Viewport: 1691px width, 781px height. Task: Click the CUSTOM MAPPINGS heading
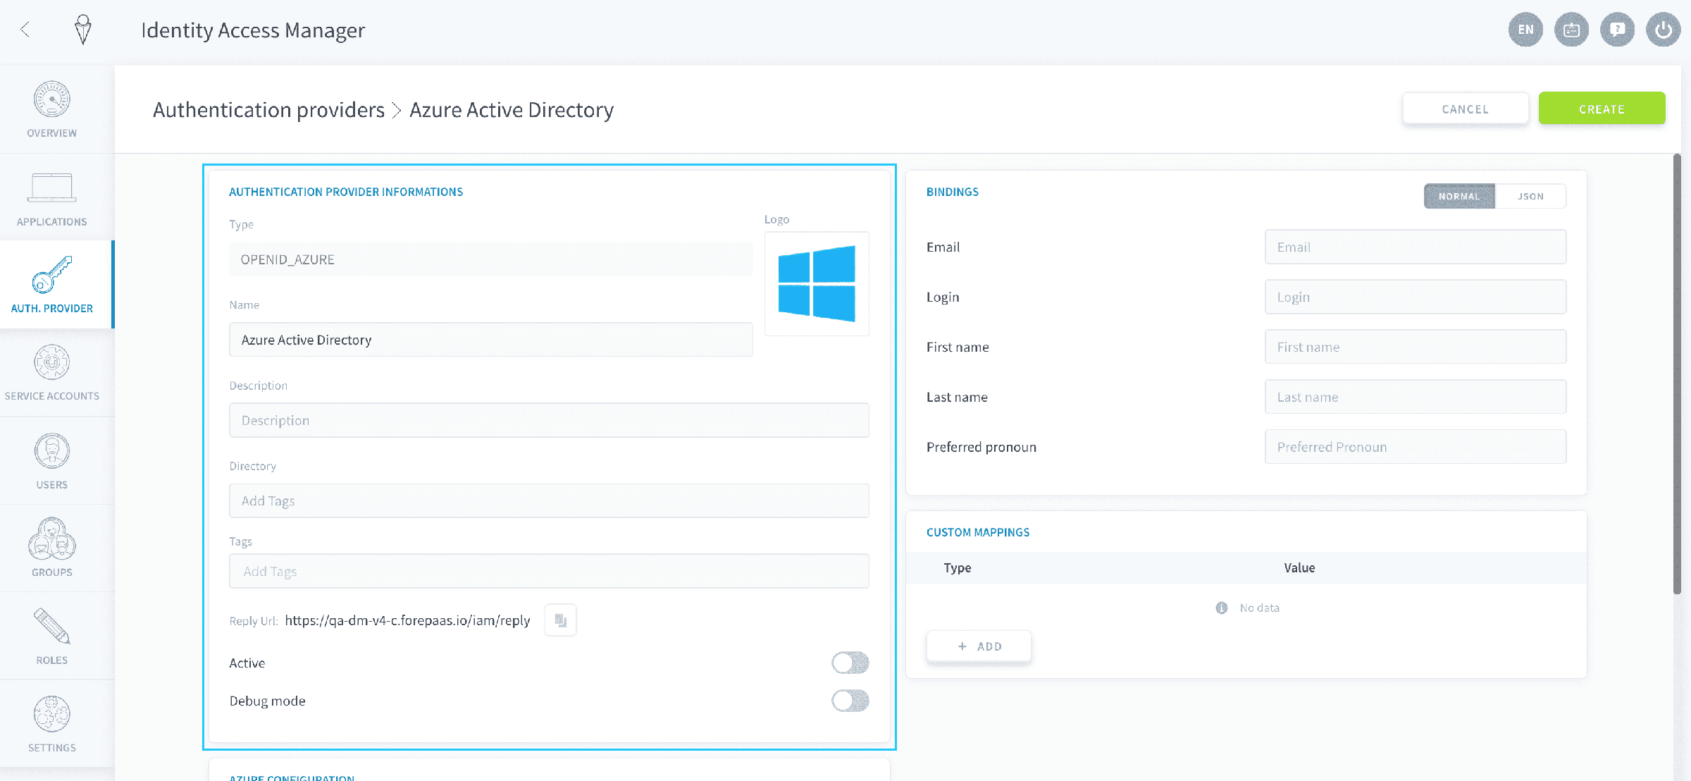point(978,532)
